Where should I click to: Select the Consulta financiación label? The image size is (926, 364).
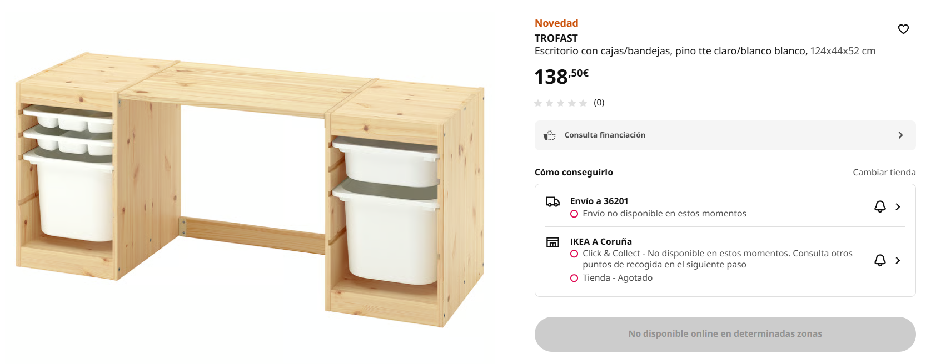tap(605, 135)
